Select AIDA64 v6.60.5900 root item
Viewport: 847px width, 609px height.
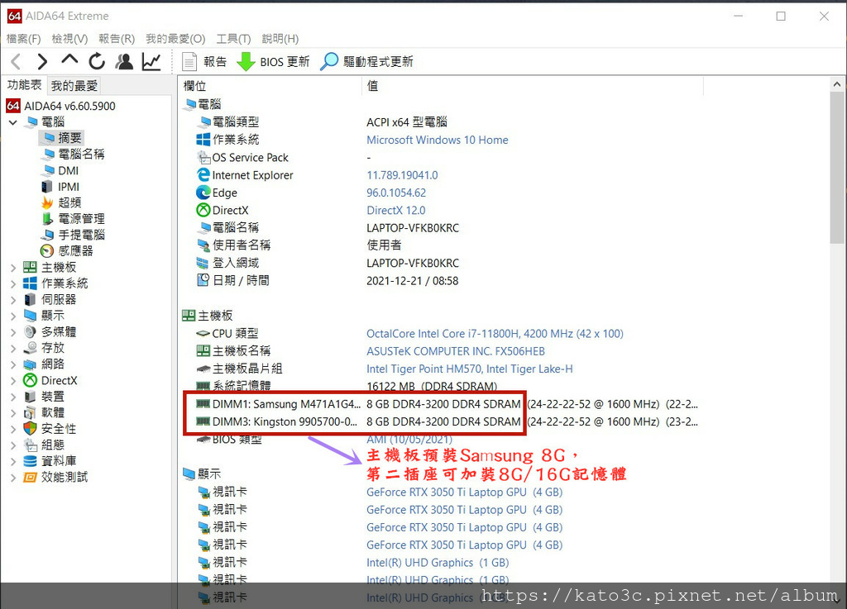tap(60, 106)
